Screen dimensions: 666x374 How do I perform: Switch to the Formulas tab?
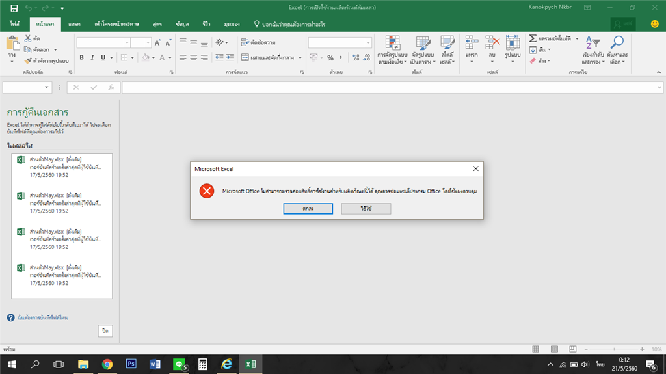pos(157,24)
